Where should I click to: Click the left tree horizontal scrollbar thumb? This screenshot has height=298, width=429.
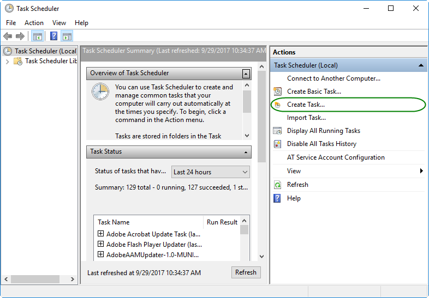point(35,279)
